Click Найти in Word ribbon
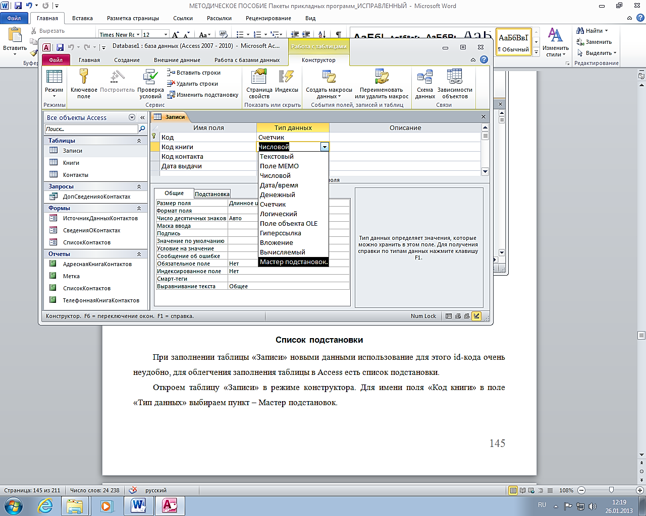646x516 pixels. point(593,31)
